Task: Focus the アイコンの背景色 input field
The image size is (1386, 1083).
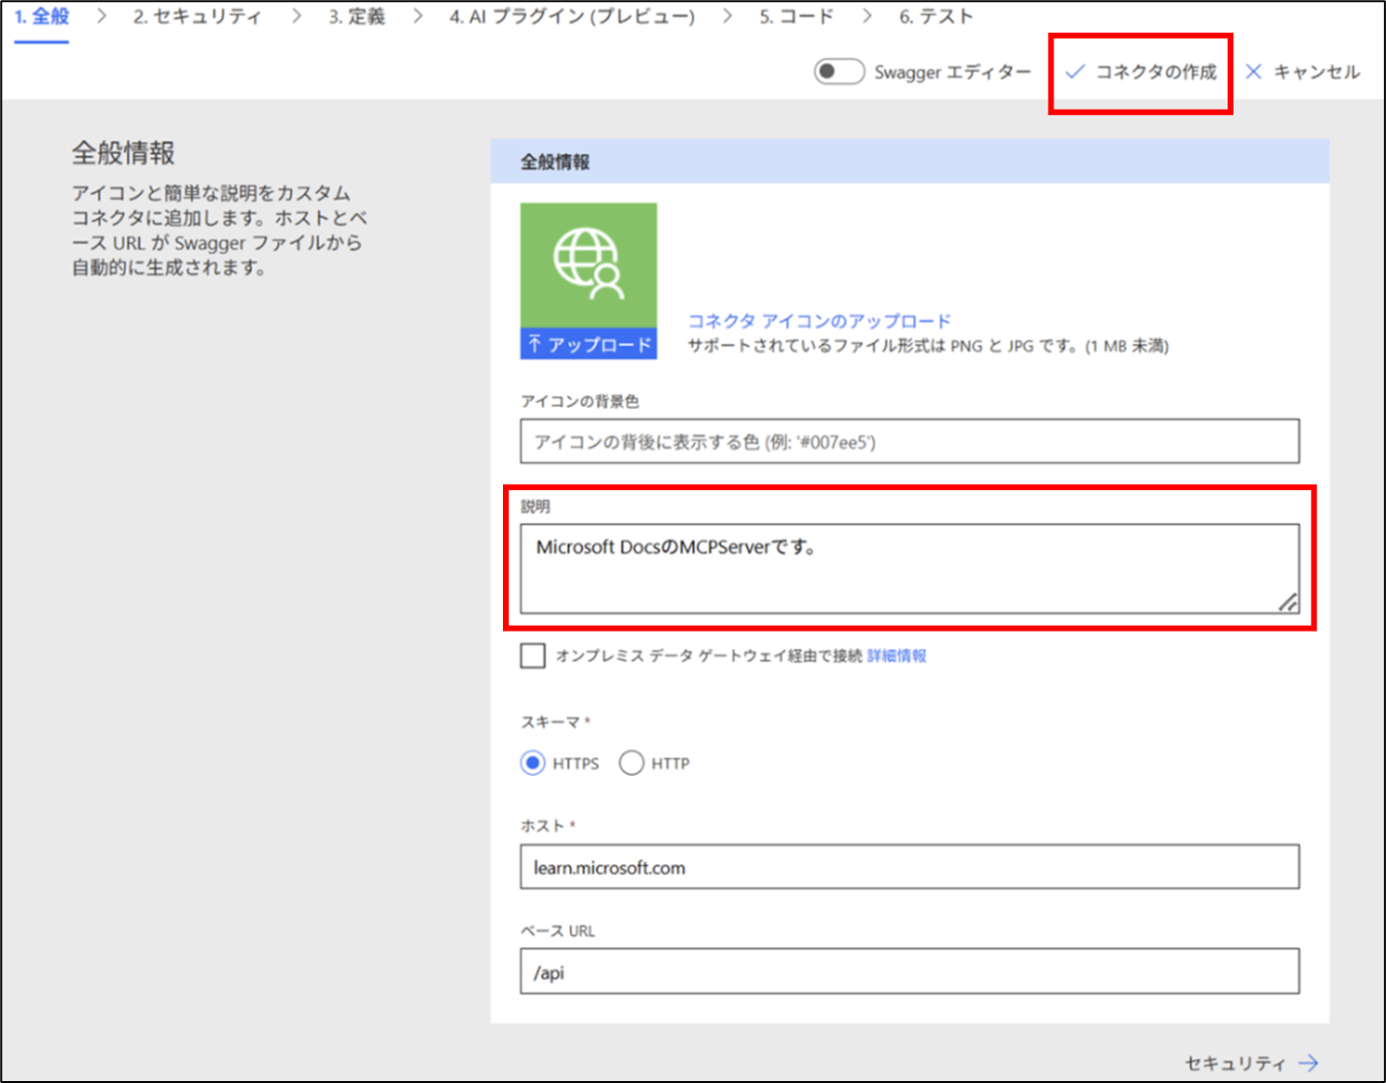Action: (x=910, y=442)
